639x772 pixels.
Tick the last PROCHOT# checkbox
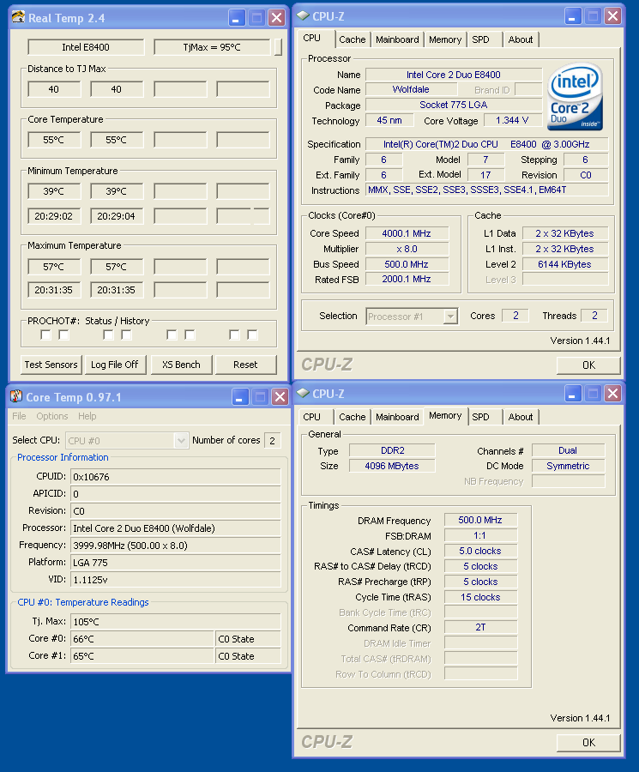point(252,335)
